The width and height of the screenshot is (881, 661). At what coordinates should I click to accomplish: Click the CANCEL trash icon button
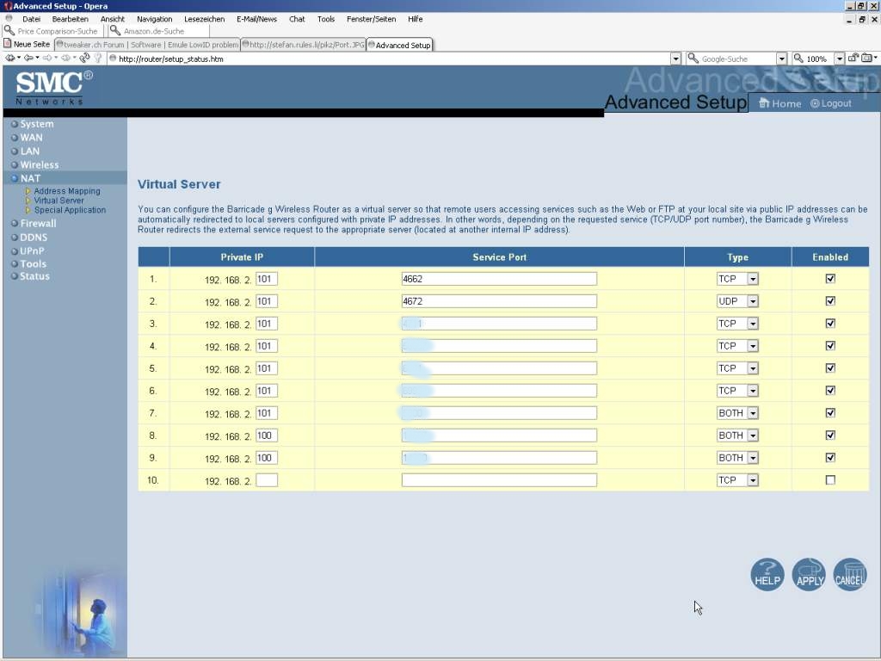(x=849, y=574)
